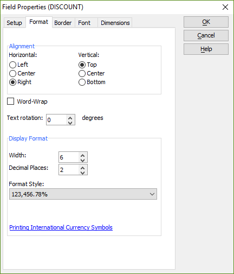
Task: Click the Help button
Action: (x=206, y=49)
